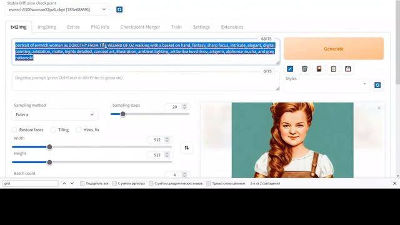Screen dimensions: 400x225
Task: Click the blue read-prompt arrow icon
Action: 290,69
